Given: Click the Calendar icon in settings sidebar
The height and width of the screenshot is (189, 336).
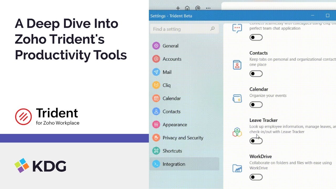Looking at the screenshot, I should [x=156, y=98].
